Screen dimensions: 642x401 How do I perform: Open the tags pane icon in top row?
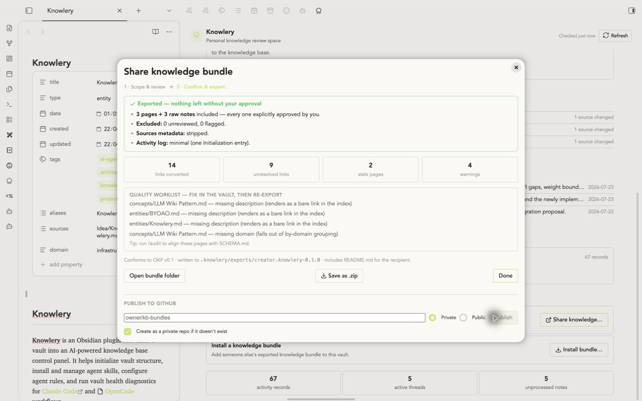(221, 10)
